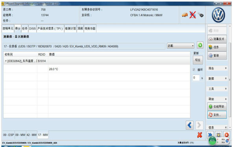Select the 09 - ESP bottom tab

point(9,135)
